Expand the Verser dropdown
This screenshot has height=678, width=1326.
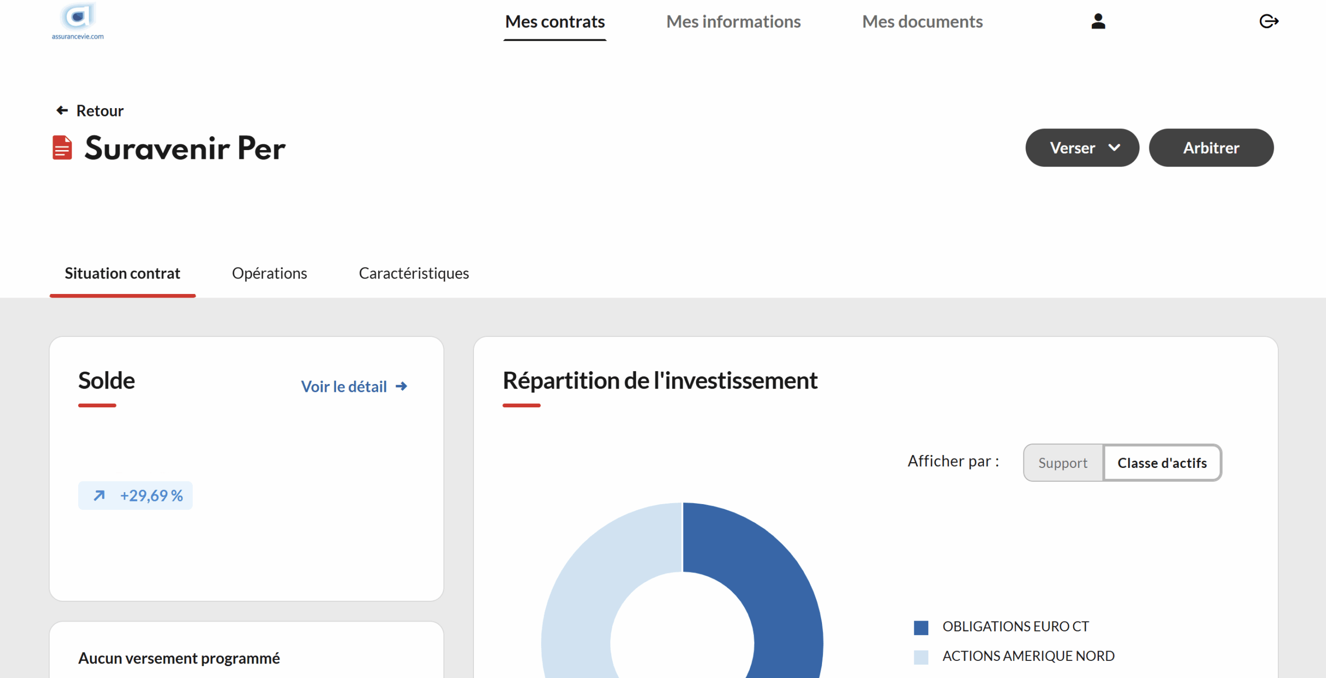(1082, 148)
